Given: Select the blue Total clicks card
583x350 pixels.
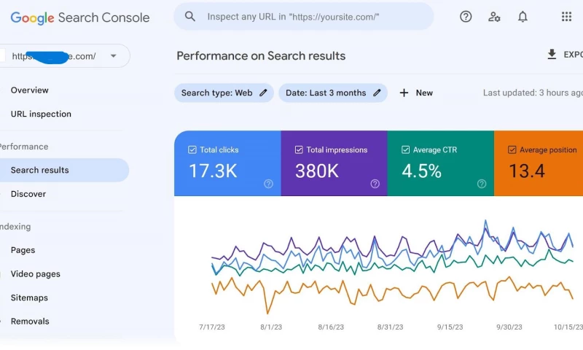Looking at the screenshot, I should (227, 163).
